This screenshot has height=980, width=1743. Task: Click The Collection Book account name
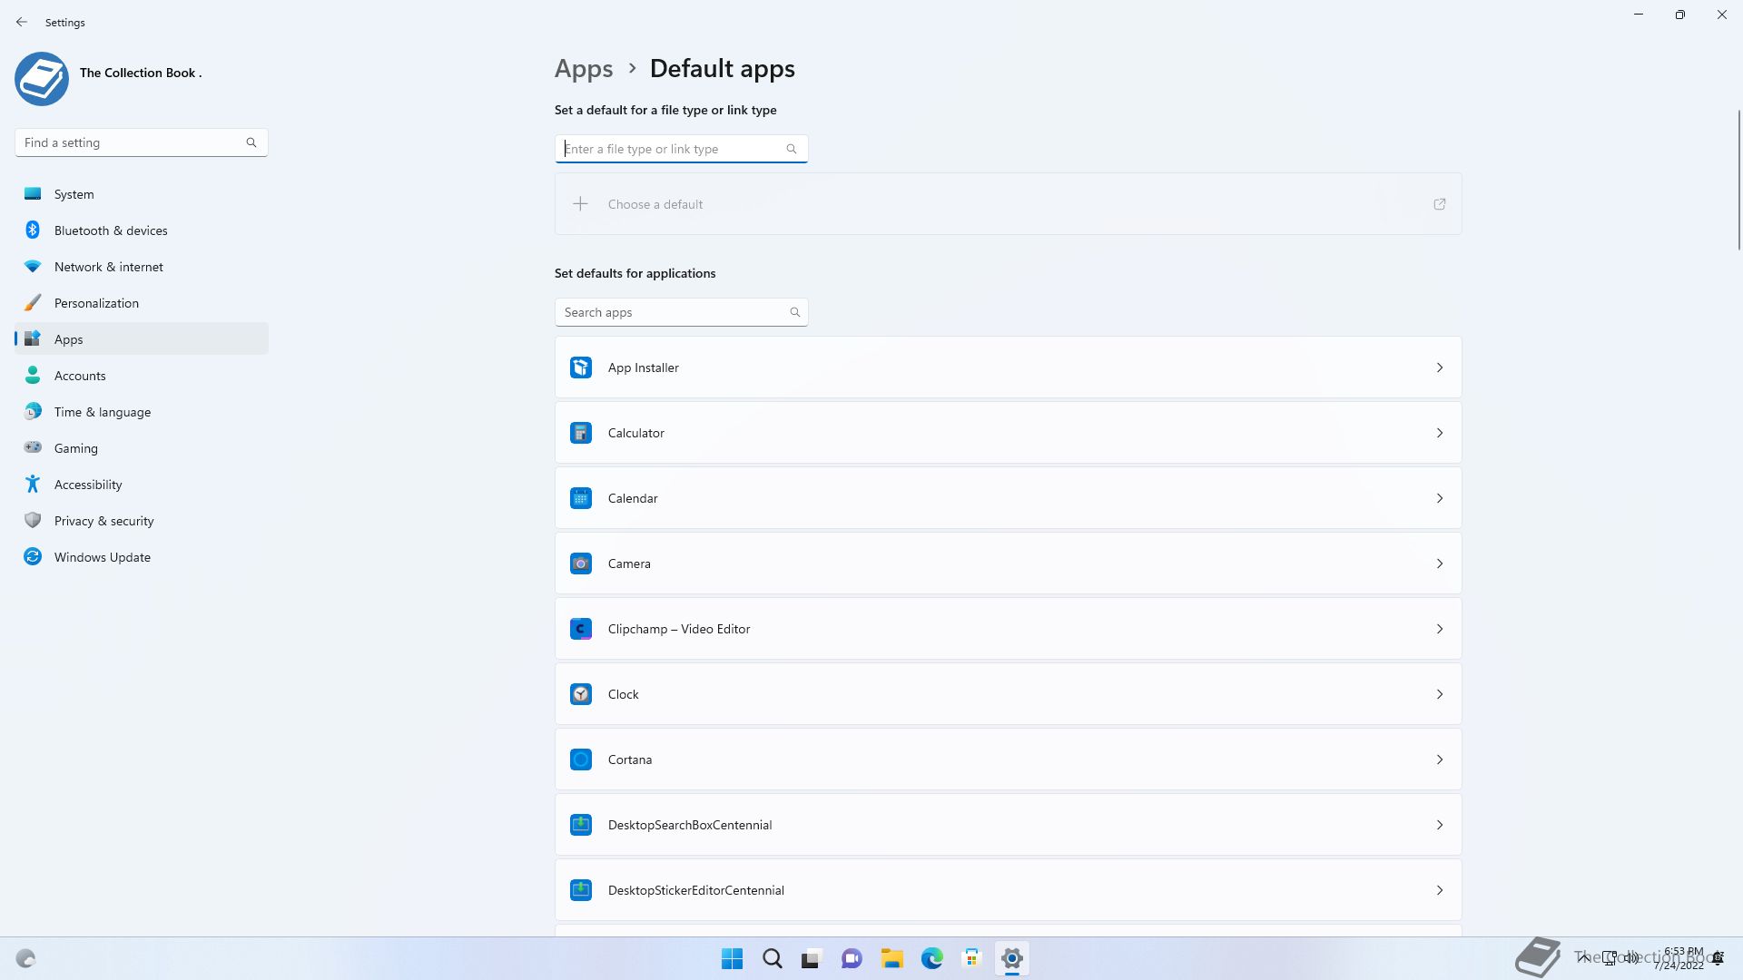coord(141,73)
